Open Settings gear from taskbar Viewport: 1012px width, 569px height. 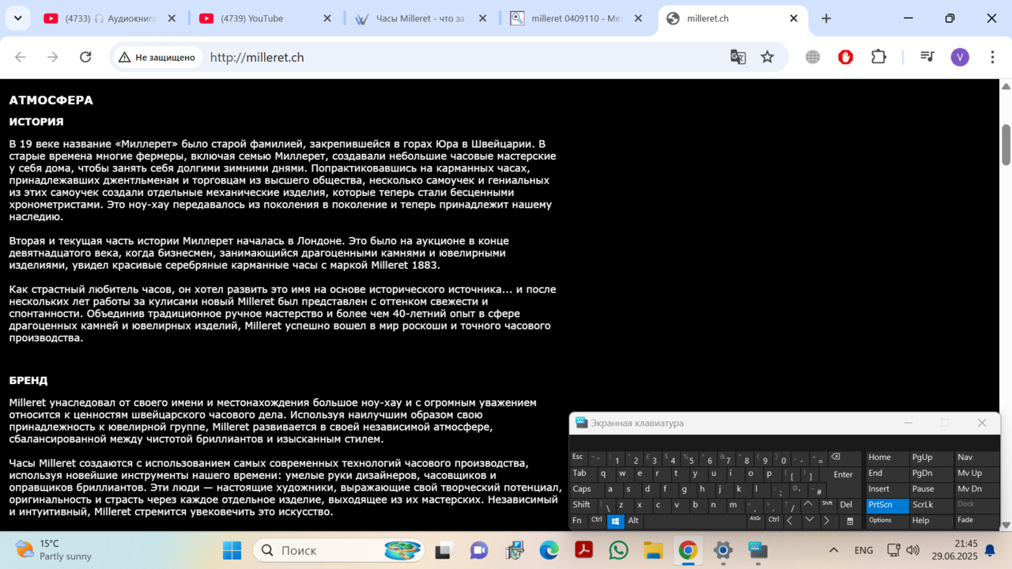click(x=723, y=550)
